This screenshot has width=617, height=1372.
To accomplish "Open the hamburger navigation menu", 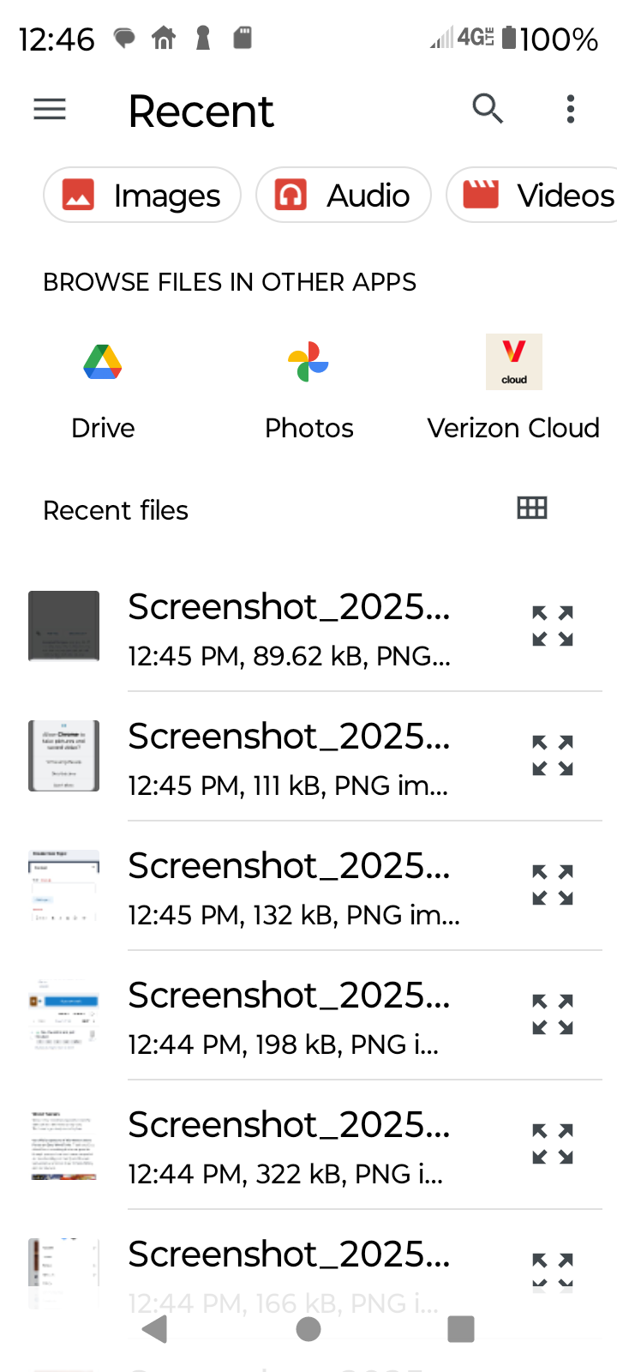I will (x=50, y=110).
